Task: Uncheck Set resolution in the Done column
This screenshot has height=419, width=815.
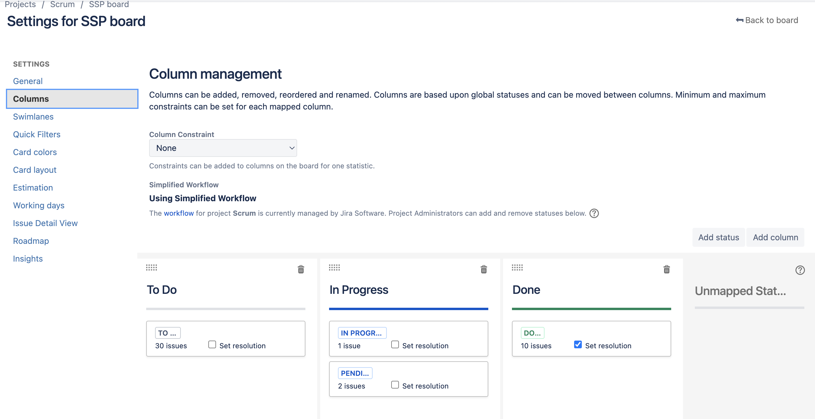Action: pyautogui.click(x=578, y=344)
